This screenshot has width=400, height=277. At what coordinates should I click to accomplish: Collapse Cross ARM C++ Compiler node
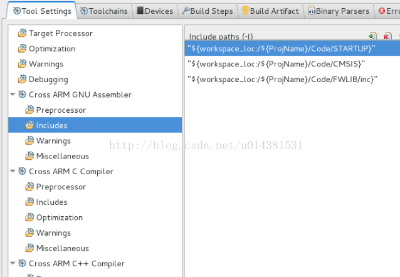tap(13, 263)
